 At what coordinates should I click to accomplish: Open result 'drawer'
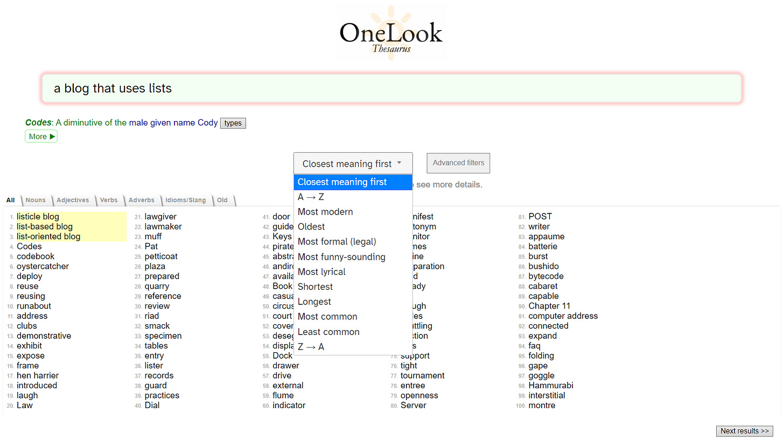pyautogui.click(x=286, y=366)
